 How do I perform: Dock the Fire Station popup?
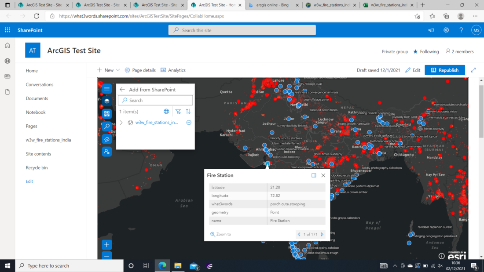coord(314,175)
